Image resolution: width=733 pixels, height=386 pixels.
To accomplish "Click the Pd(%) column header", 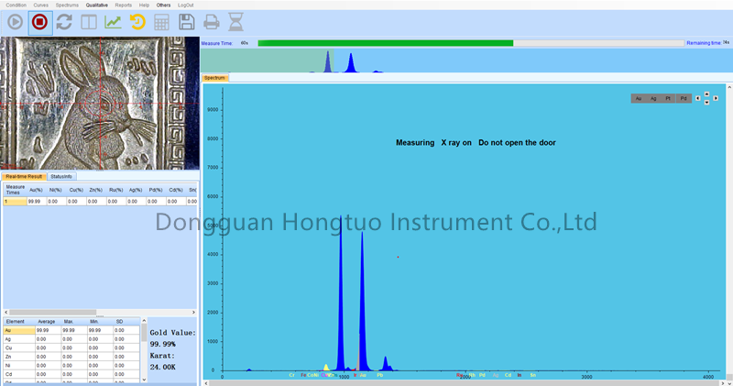I will point(156,190).
